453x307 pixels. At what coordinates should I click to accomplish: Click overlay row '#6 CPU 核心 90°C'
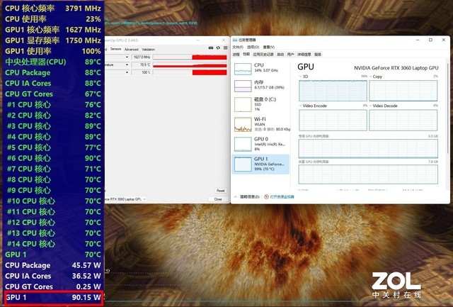pos(53,158)
